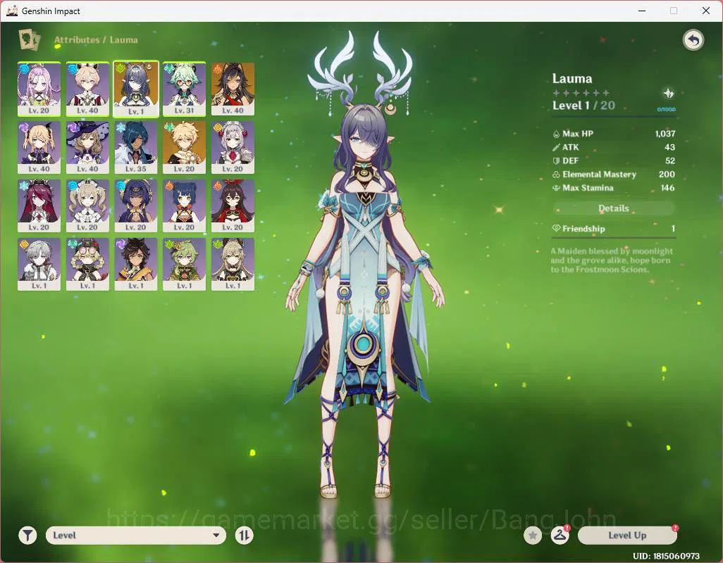Select Sucrose's portrait at Lv. 31
723x563 pixels.
point(185,89)
